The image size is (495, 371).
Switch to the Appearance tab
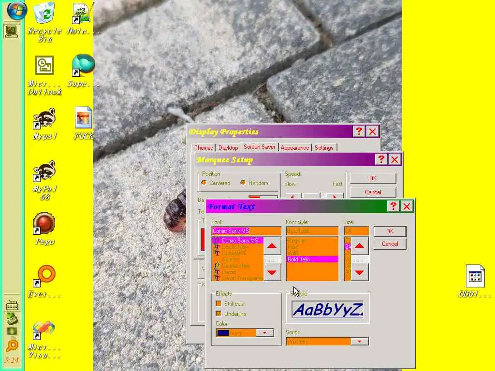[294, 148]
